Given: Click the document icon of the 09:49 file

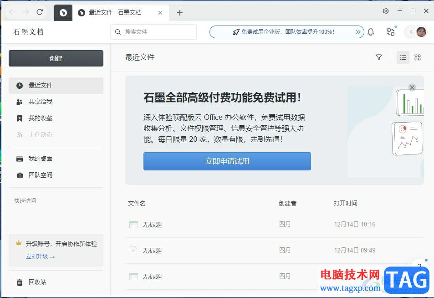Looking at the screenshot, I should click(133, 251).
